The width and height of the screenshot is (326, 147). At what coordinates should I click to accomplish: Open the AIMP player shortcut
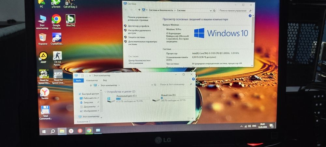click(43, 57)
